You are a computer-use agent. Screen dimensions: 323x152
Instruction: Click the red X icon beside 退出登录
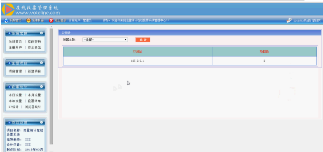51,21
